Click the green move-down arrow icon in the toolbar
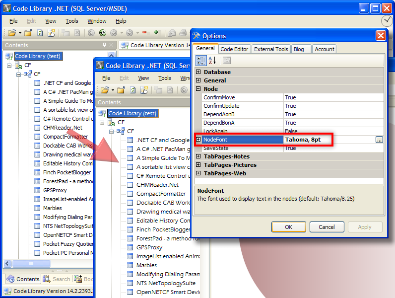Screen dimensions: 395x298 tap(103, 33)
